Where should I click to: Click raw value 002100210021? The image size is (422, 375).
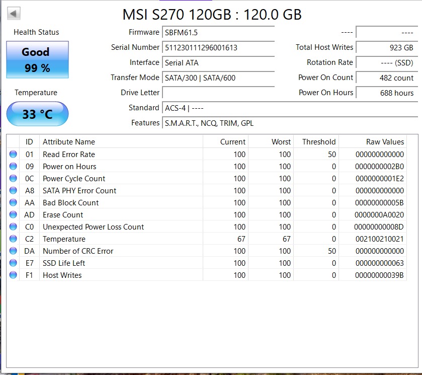380,239
